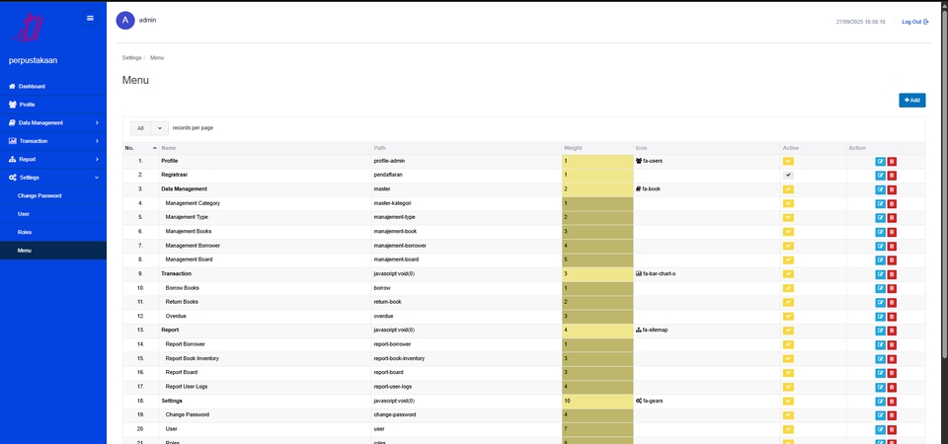Click edit icon for Report Board row
948x444 pixels.
click(x=880, y=373)
